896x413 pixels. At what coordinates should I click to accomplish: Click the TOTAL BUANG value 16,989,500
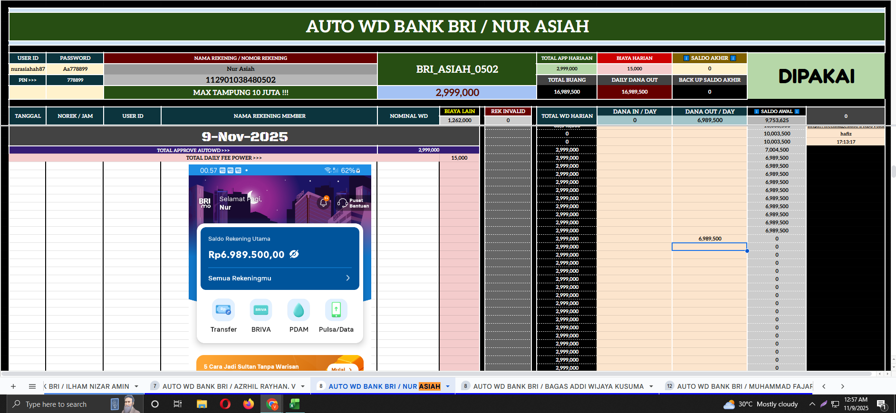(x=567, y=92)
